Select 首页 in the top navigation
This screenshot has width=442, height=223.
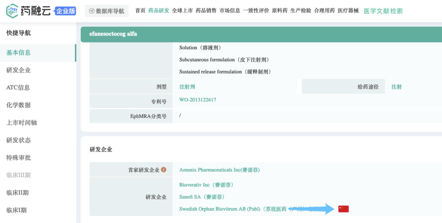[x=140, y=11]
